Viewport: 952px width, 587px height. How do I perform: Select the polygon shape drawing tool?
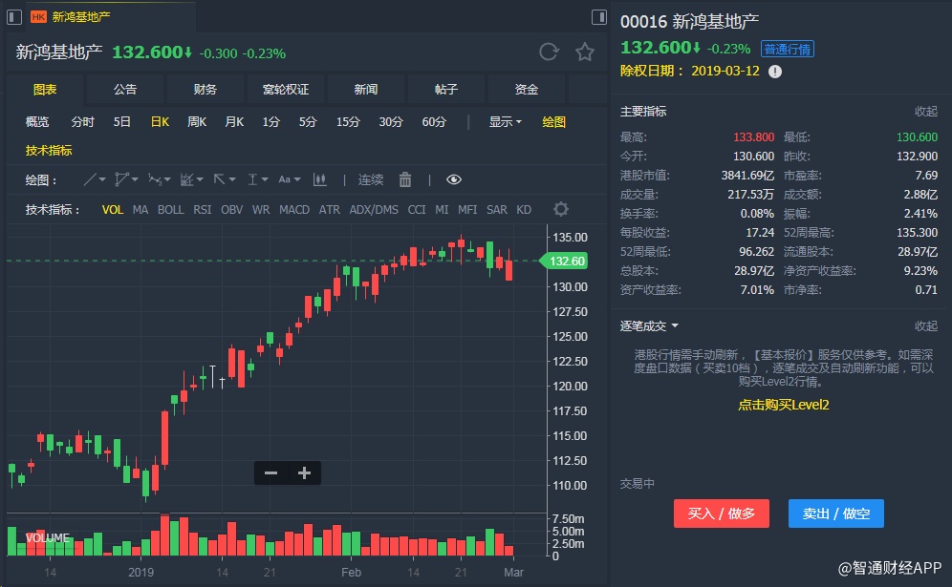pyautogui.click(x=122, y=179)
